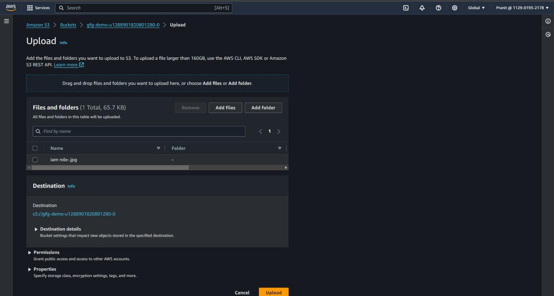The image size is (554, 296).
Task: Open the clock history icon on right edge
Action: 548,35
